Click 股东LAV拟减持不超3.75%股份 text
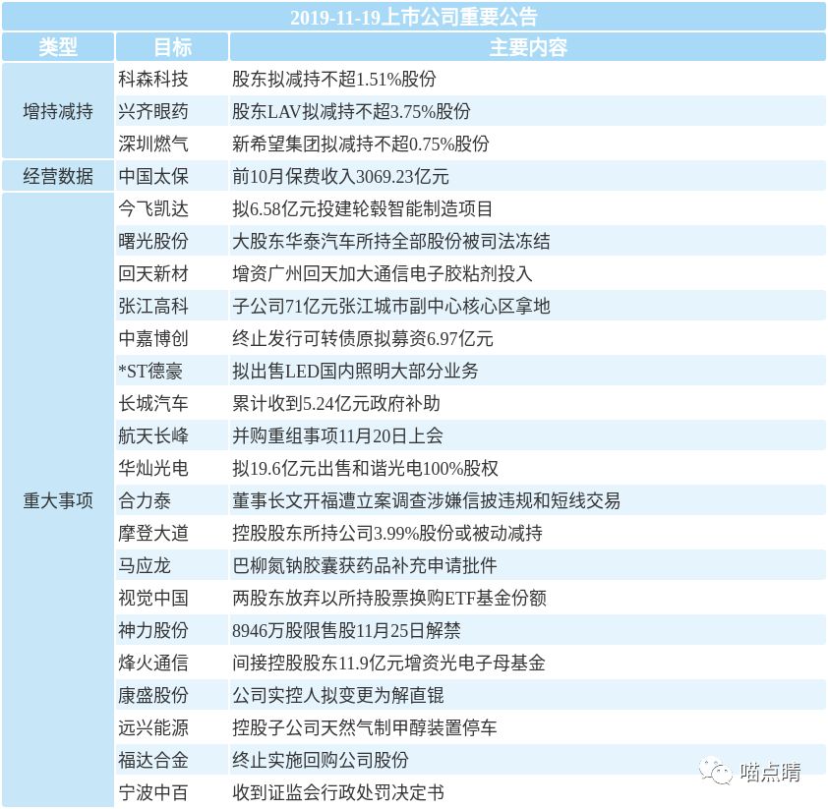Viewport: 828px width, 809px height. 351,111
